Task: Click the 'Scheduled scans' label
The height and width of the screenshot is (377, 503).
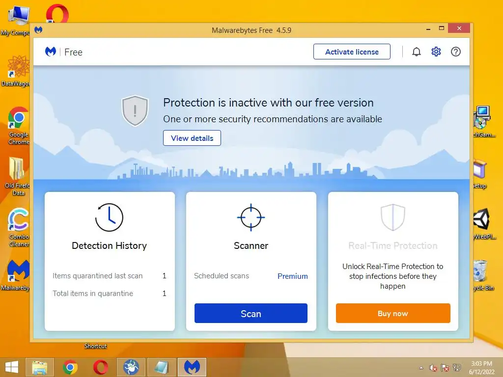Action: point(222,276)
